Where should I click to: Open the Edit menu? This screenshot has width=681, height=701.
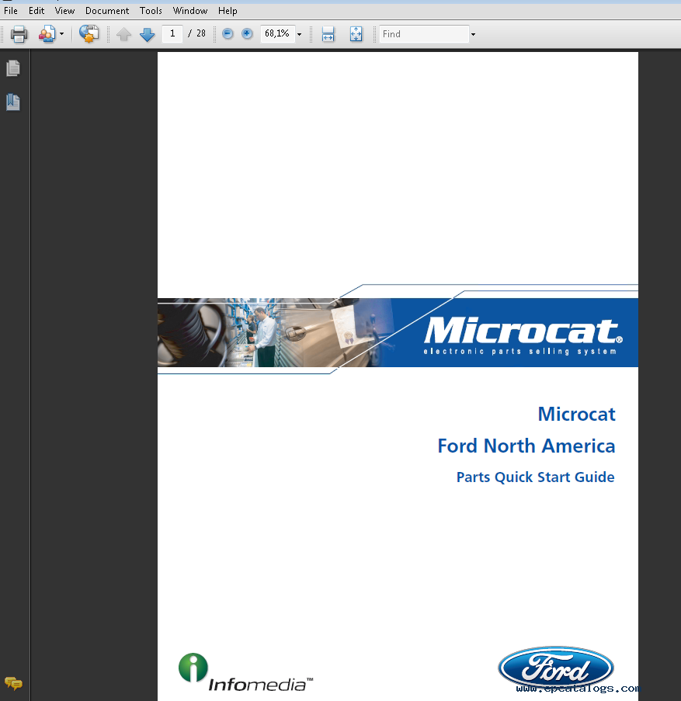click(36, 11)
